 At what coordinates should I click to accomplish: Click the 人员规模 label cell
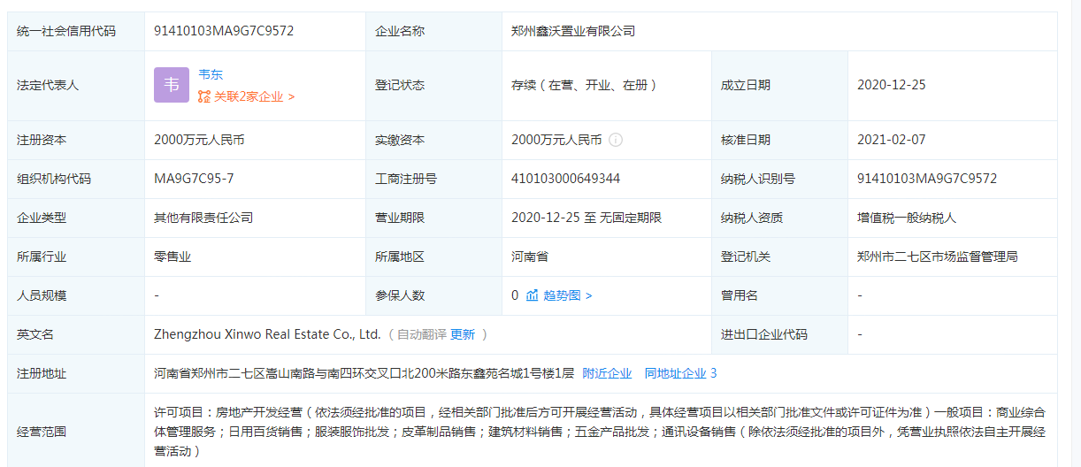(76, 295)
